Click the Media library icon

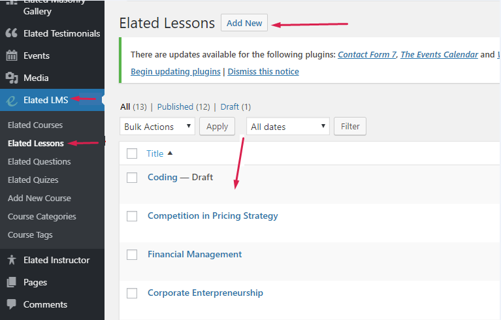pyautogui.click(x=11, y=78)
